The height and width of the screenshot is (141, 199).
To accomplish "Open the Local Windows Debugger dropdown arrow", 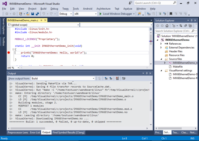I will click(x=134, y=14).
